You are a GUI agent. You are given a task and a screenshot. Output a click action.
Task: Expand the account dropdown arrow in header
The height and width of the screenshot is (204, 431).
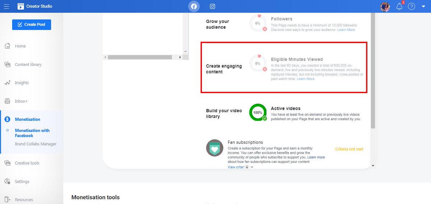tap(423, 6)
